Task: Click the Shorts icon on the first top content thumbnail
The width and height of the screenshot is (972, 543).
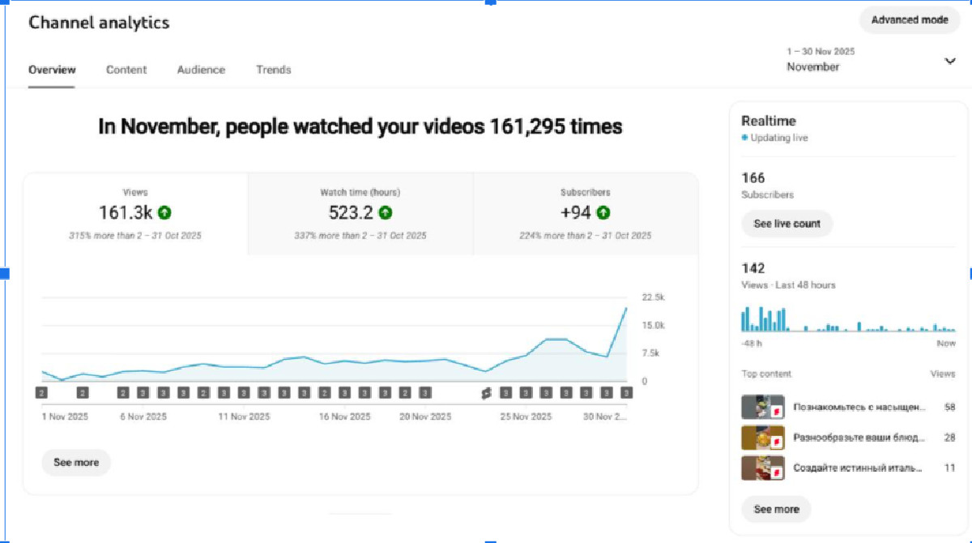Action: (775, 411)
